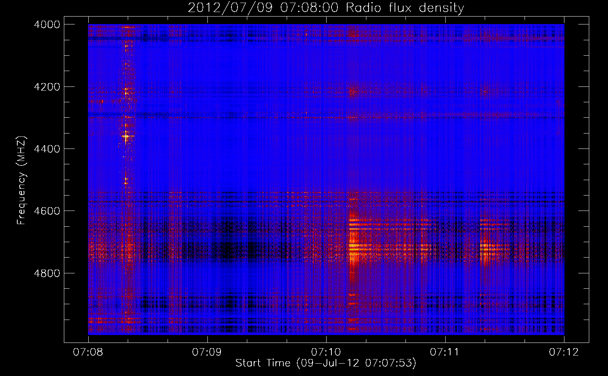Click the 4400 frequency tick label
608x376 pixels.
pyautogui.click(x=47, y=149)
